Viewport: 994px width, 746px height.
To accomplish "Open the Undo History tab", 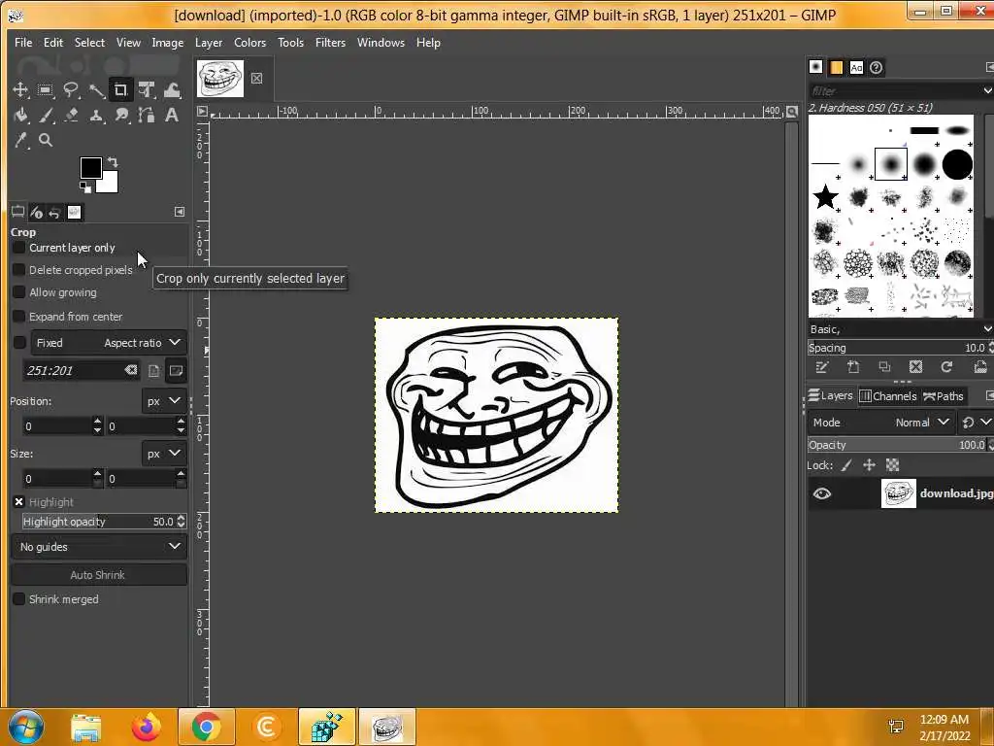I will (54, 212).
